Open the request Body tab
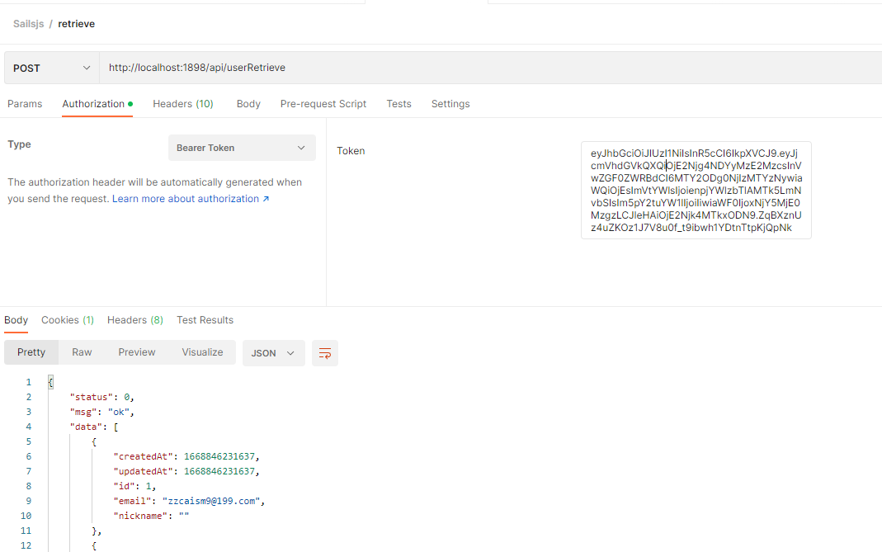This screenshot has height=552, width=882. pyautogui.click(x=248, y=104)
